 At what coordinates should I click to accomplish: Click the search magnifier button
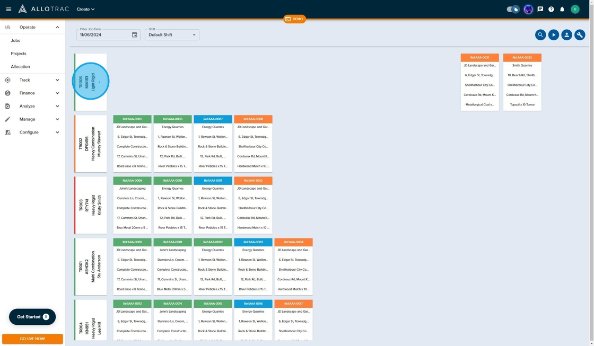coord(540,35)
